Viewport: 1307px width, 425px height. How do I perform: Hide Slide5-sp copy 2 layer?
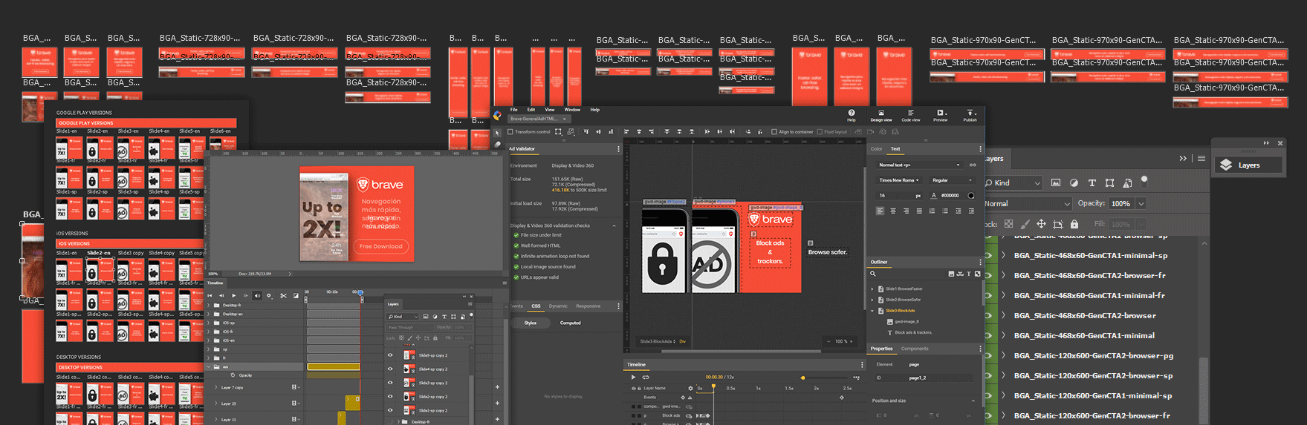coord(390,355)
